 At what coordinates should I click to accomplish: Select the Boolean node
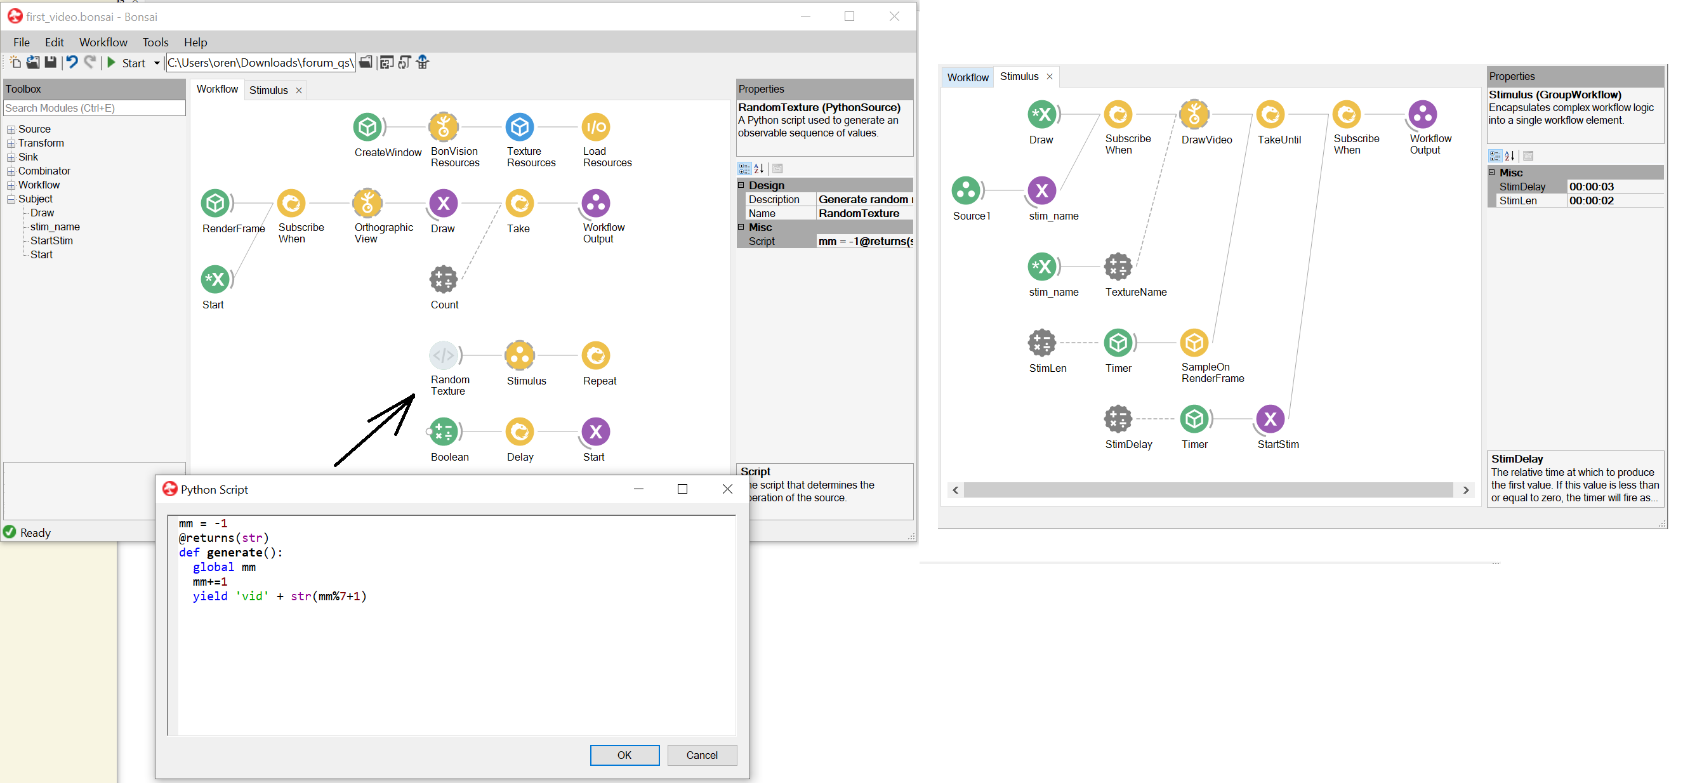tap(443, 431)
